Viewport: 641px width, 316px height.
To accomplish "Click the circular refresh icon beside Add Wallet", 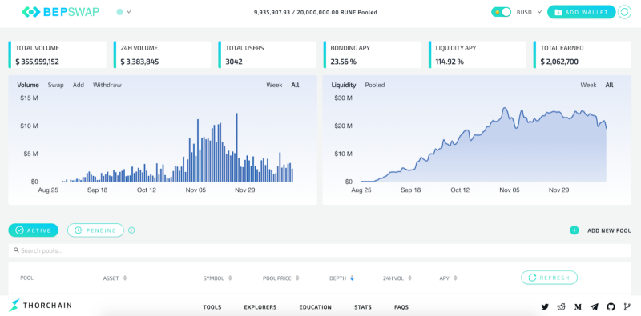I will [624, 12].
